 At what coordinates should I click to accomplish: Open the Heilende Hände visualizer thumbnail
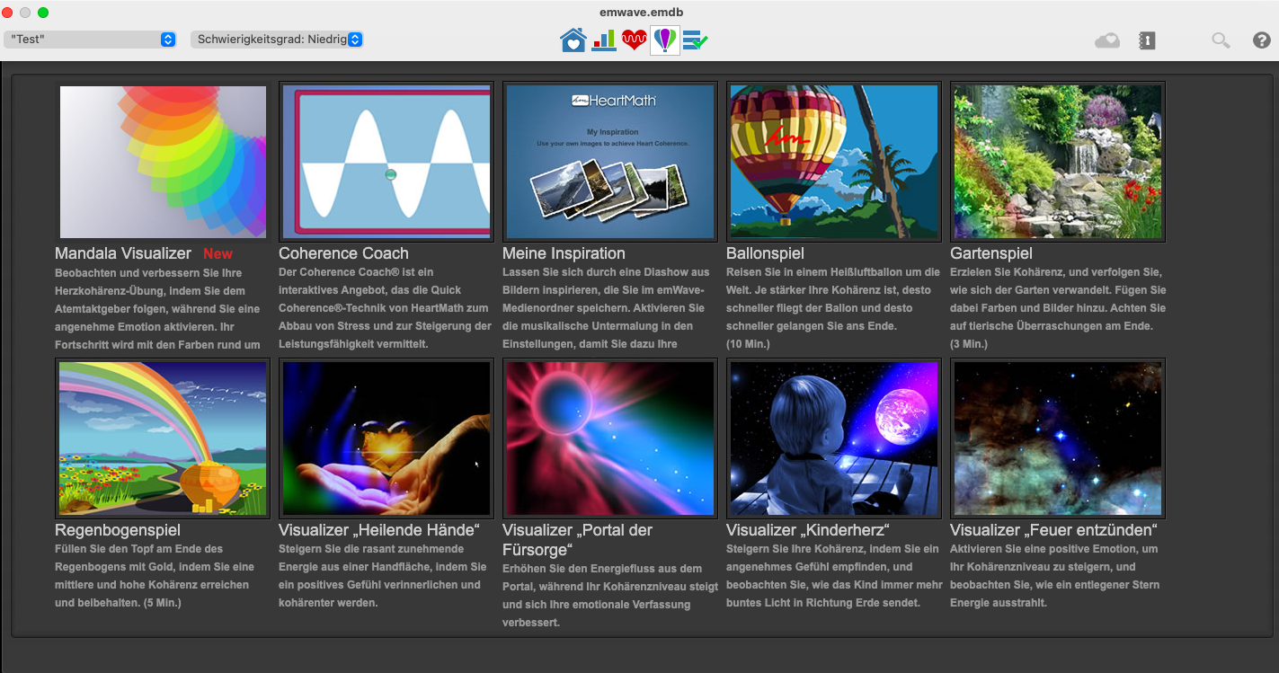(x=386, y=438)
